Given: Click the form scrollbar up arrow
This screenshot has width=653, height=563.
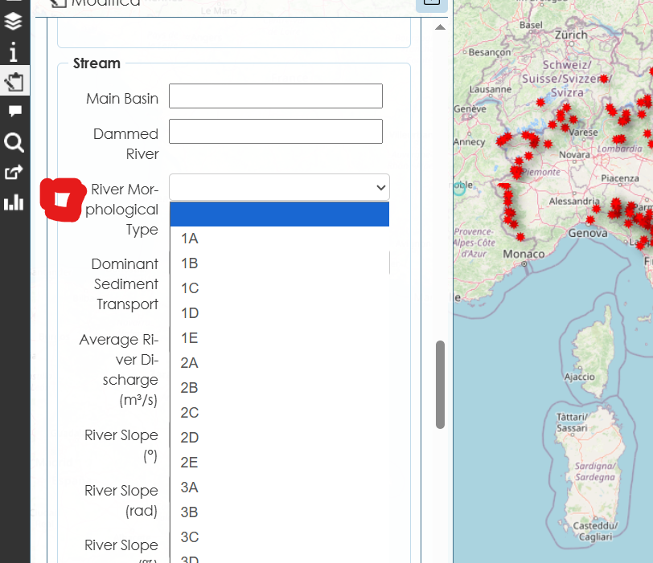Looking at the screenshot, I should 440,27.
